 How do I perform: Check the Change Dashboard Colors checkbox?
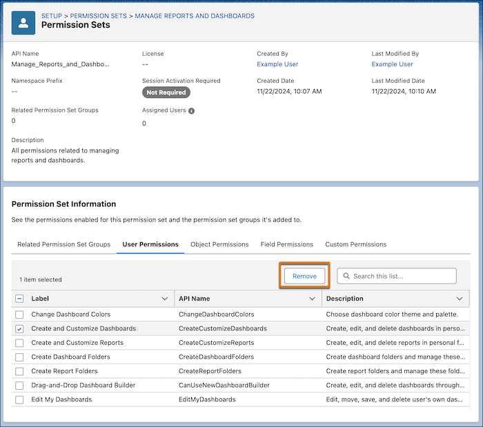[19, 315]
